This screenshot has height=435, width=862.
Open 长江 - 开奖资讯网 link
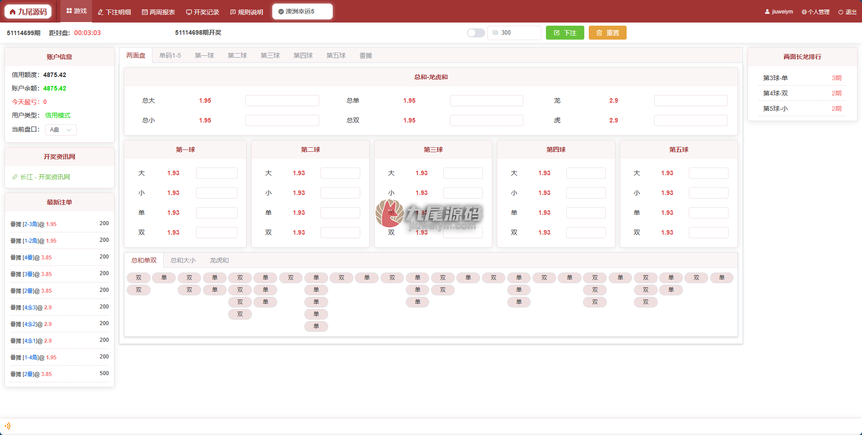[41, 177]
